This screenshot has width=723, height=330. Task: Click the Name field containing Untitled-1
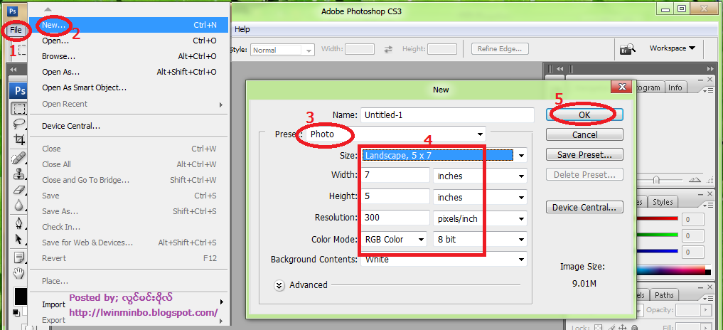[x=447, y=115]
